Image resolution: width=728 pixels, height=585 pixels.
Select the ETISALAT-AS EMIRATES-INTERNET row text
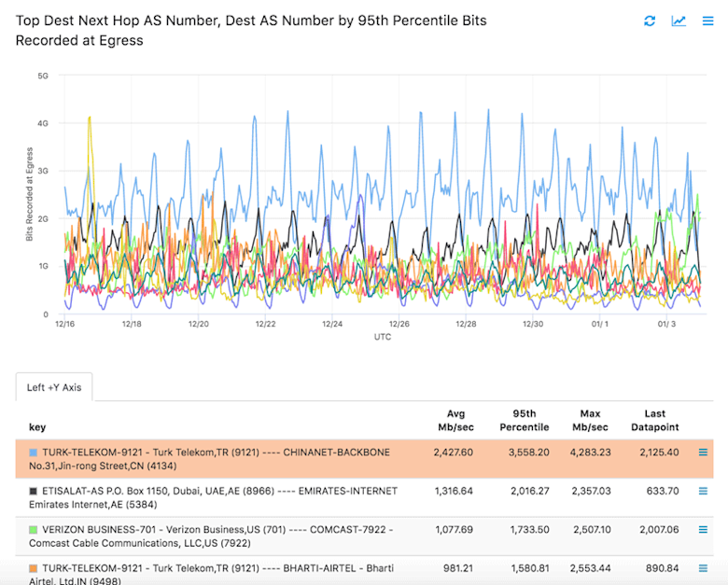(x=213, y=497)
